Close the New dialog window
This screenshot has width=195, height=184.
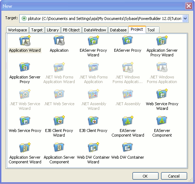coord(189,6)
